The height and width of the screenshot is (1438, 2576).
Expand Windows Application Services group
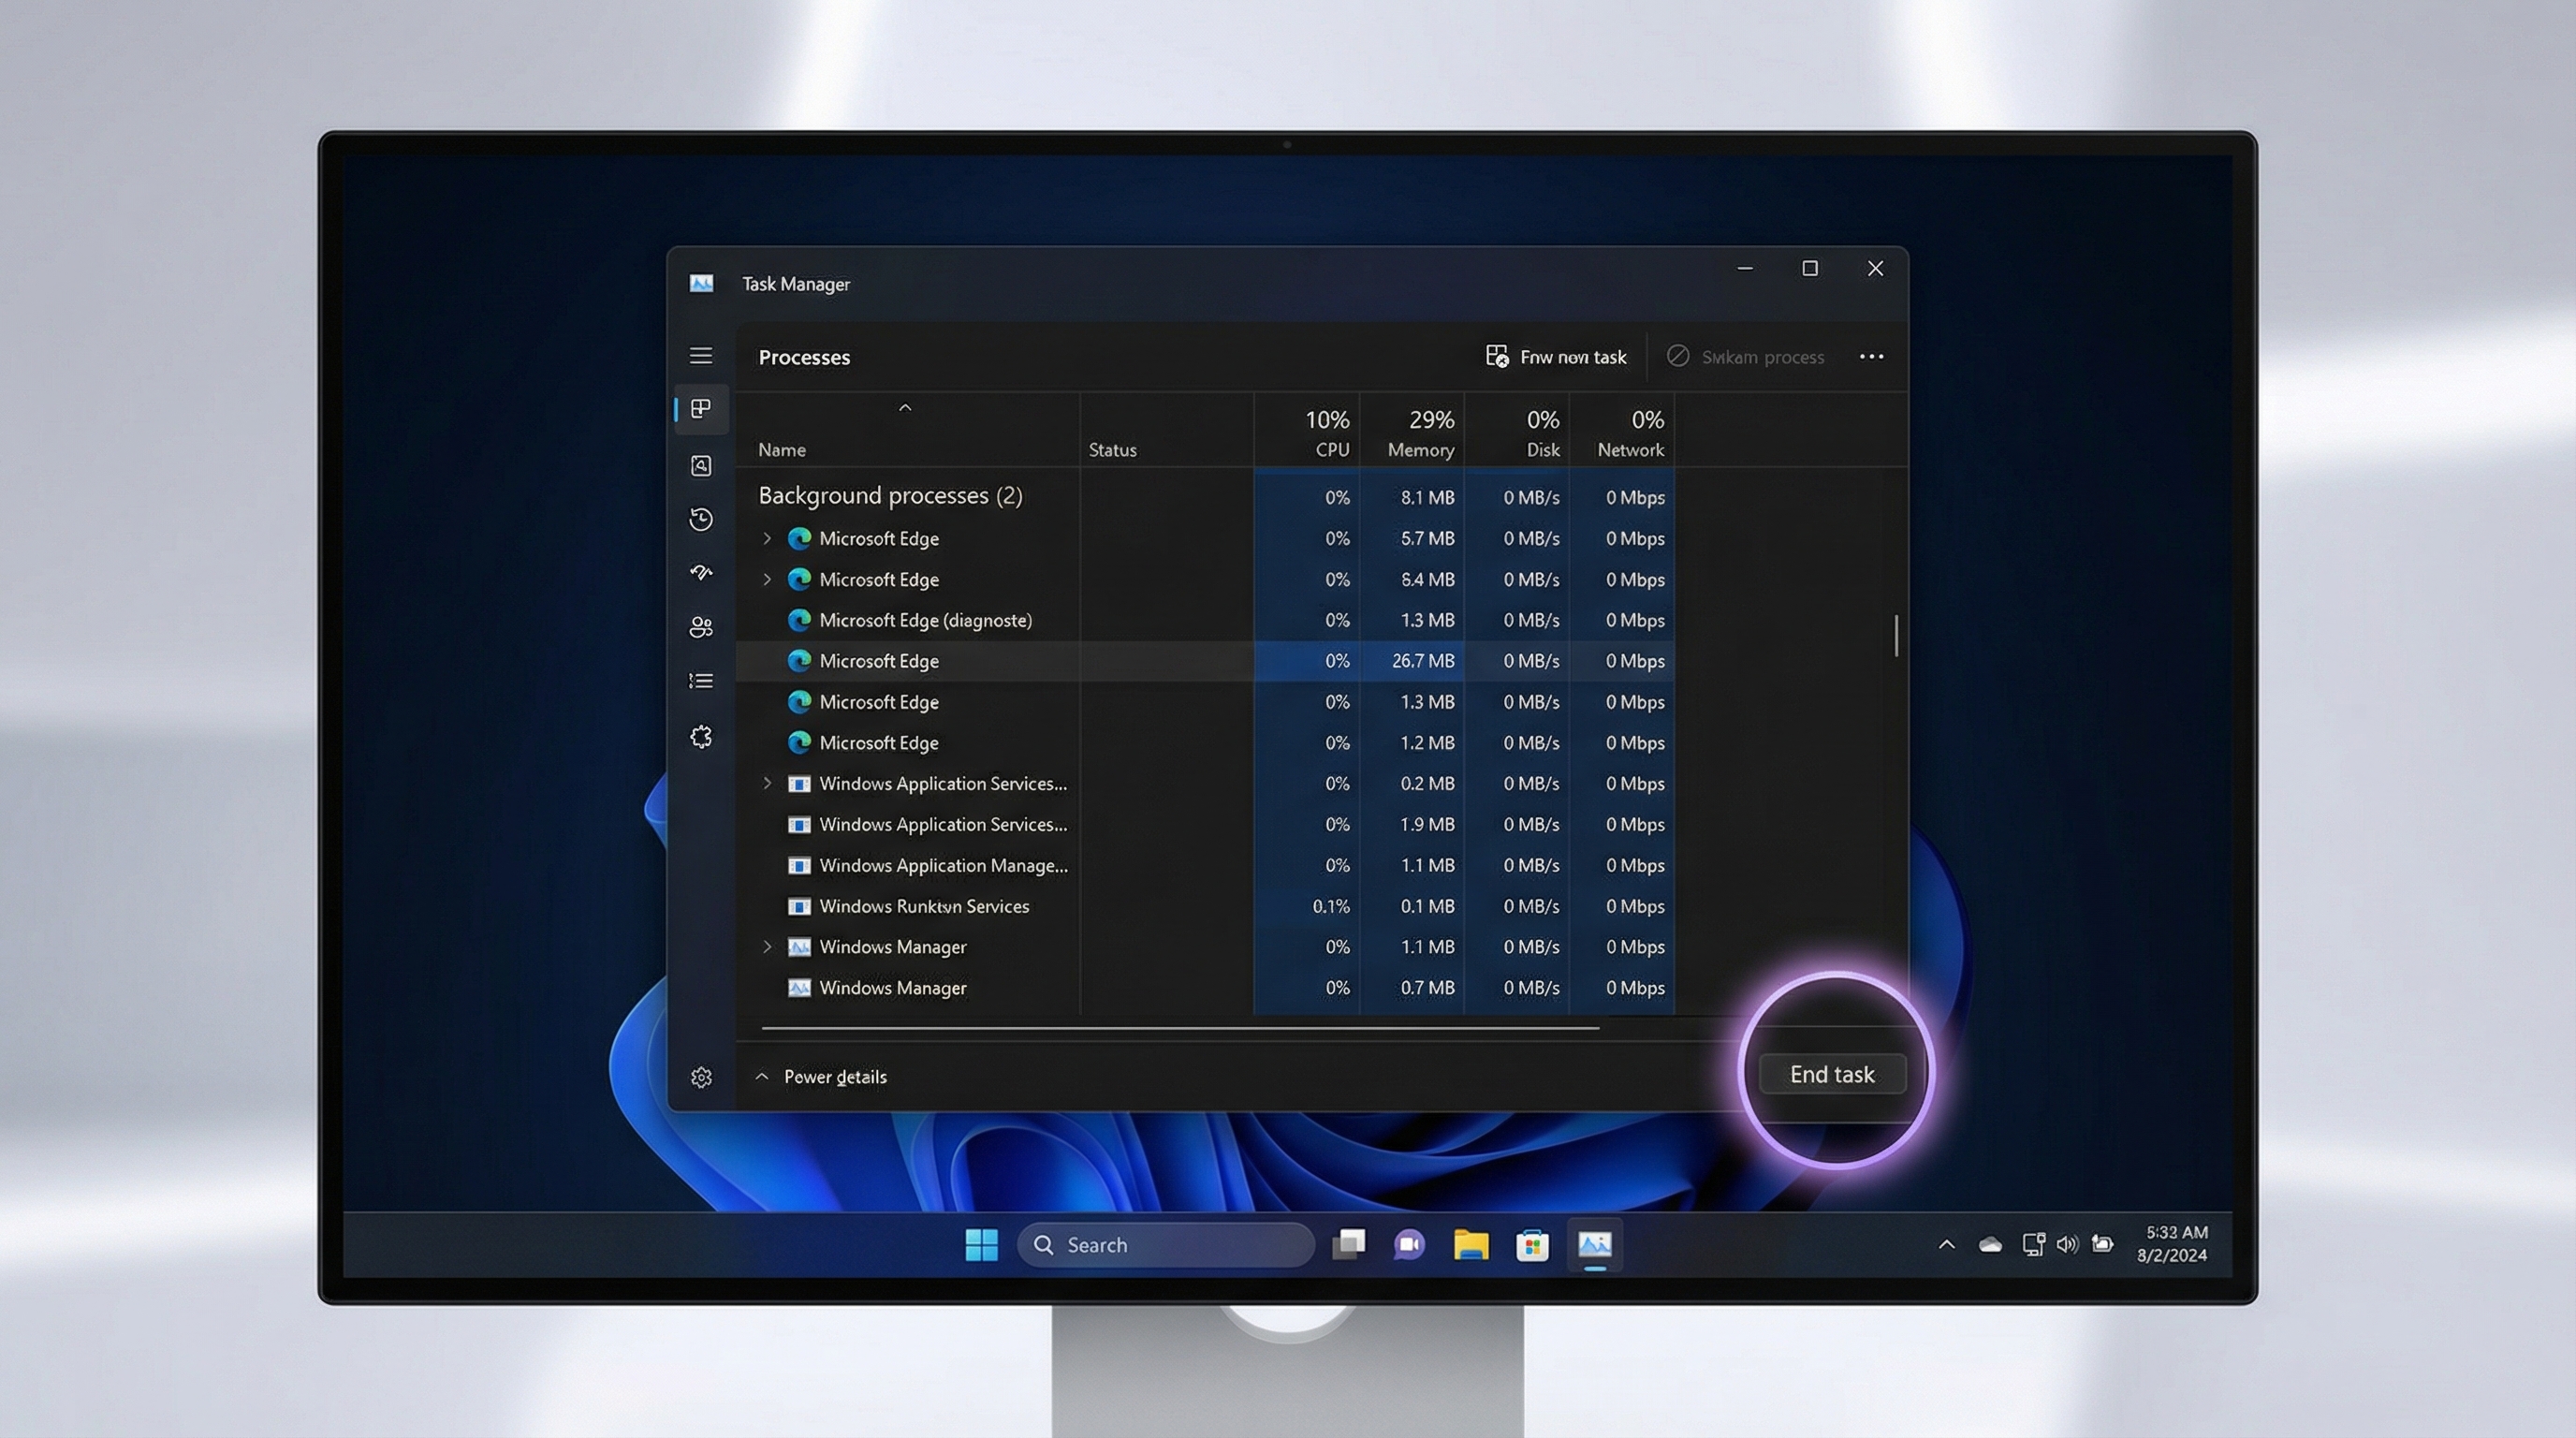click(x=767, y=783)
